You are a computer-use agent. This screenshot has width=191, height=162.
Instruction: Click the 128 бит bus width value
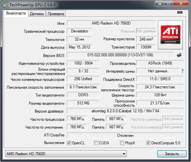click(x=160, y=95)
